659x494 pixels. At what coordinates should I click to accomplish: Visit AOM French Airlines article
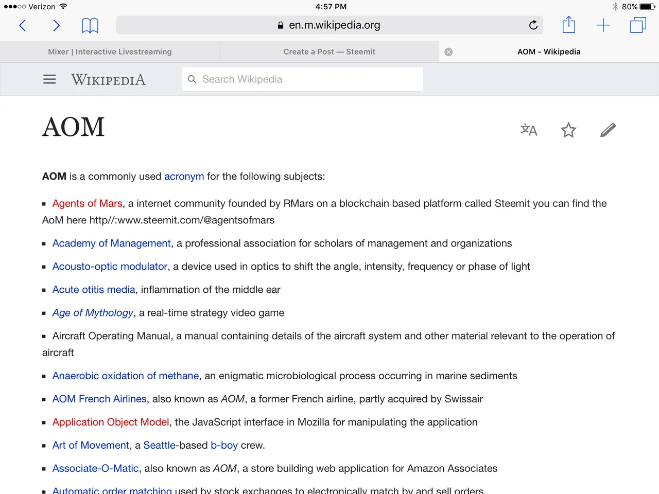pos(99,399)
